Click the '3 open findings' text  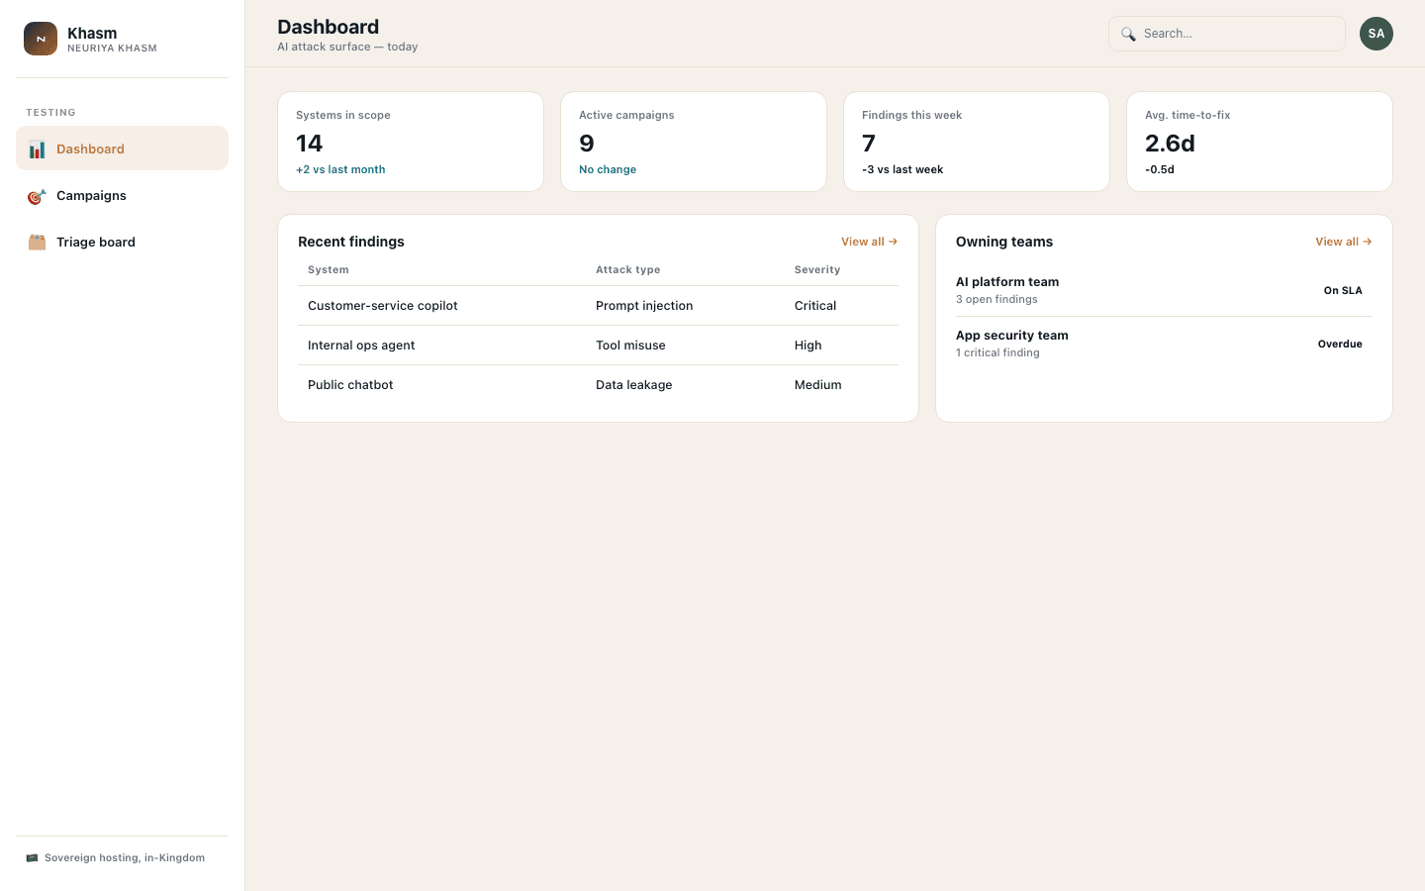997,299
